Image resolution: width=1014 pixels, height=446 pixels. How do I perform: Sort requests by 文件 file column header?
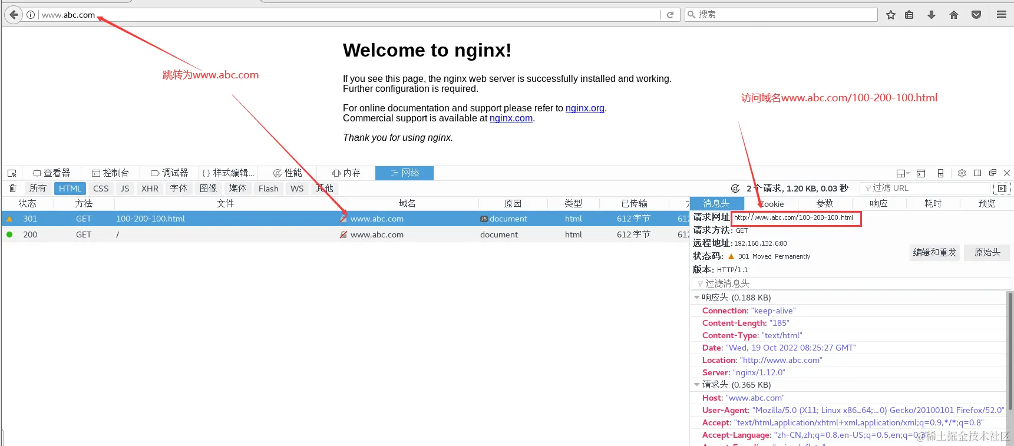[225, 204]
